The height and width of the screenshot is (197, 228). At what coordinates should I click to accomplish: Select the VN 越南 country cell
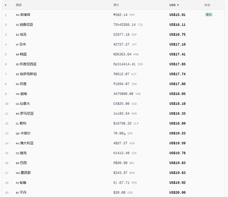(21, 94)
